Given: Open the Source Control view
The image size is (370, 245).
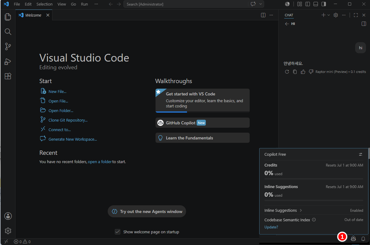Looking at the screenshot, I should 8,46.
